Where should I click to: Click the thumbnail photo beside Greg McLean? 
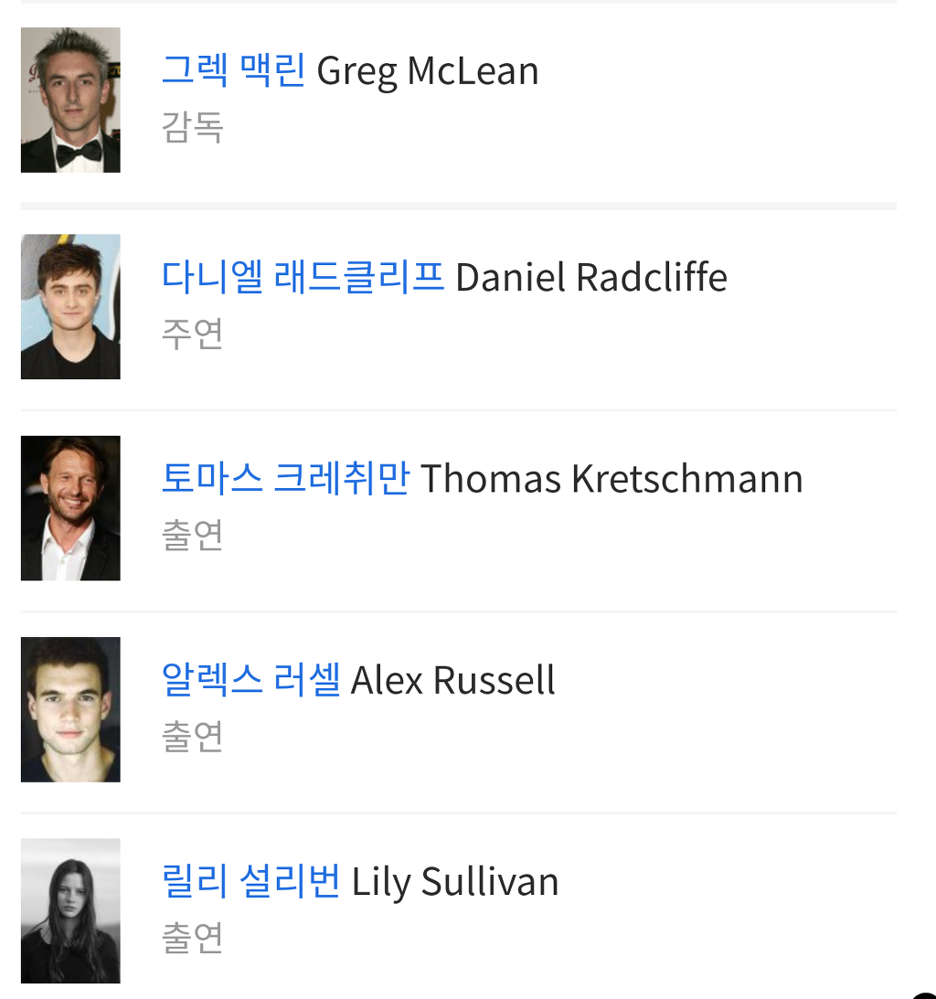tap(70, 100)
